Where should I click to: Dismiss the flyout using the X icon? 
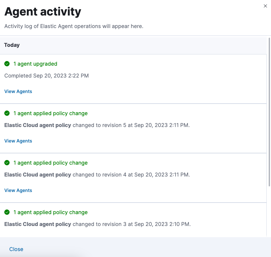point(265,6)
